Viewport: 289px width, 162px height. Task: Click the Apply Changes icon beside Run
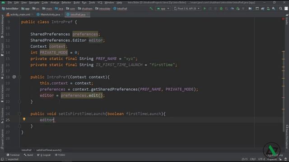210,9
